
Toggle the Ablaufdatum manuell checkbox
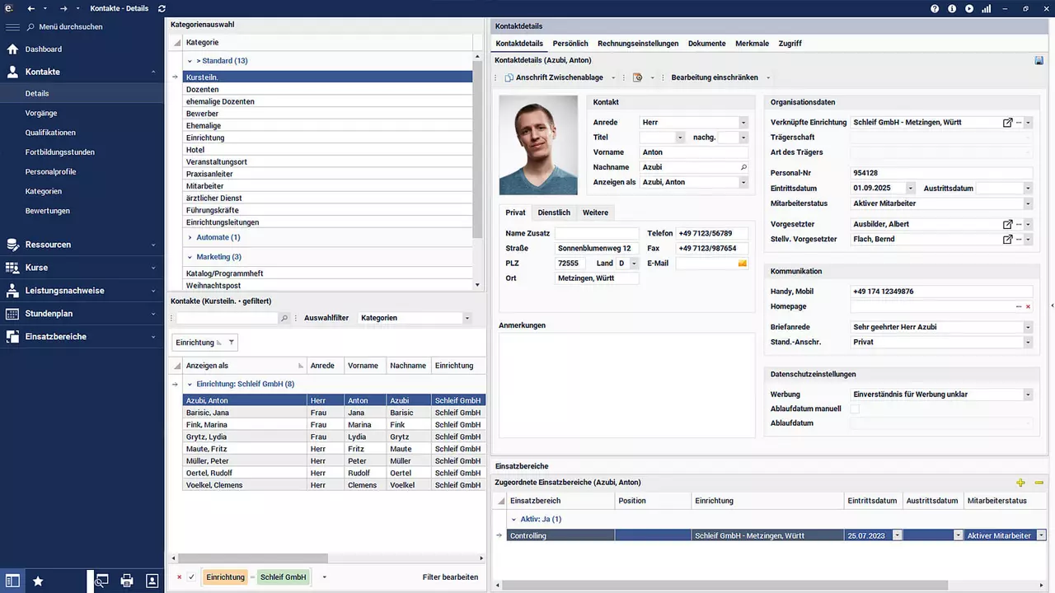point(855,409)
